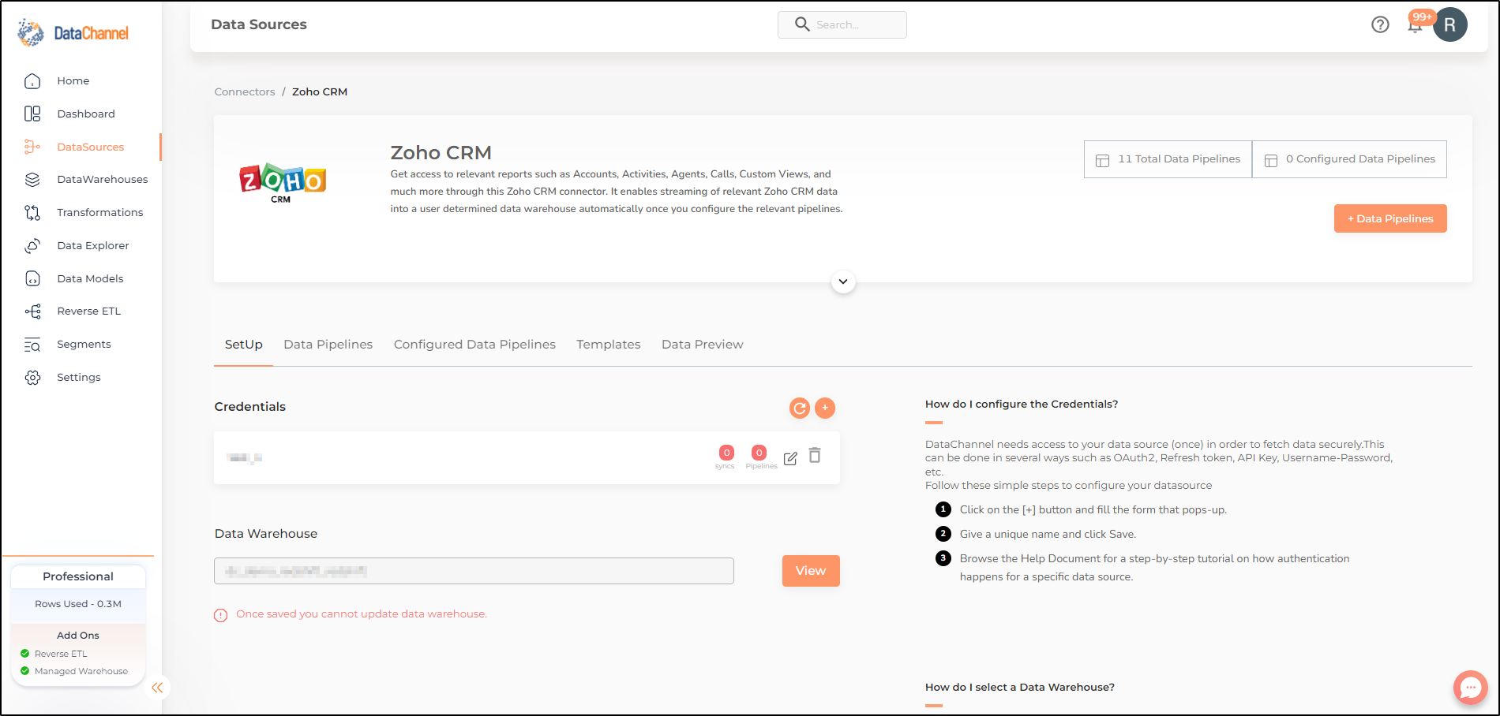Click the Pipelines count badge
The width and height of the screenshot is (1500, 716).
coord(759,453)
